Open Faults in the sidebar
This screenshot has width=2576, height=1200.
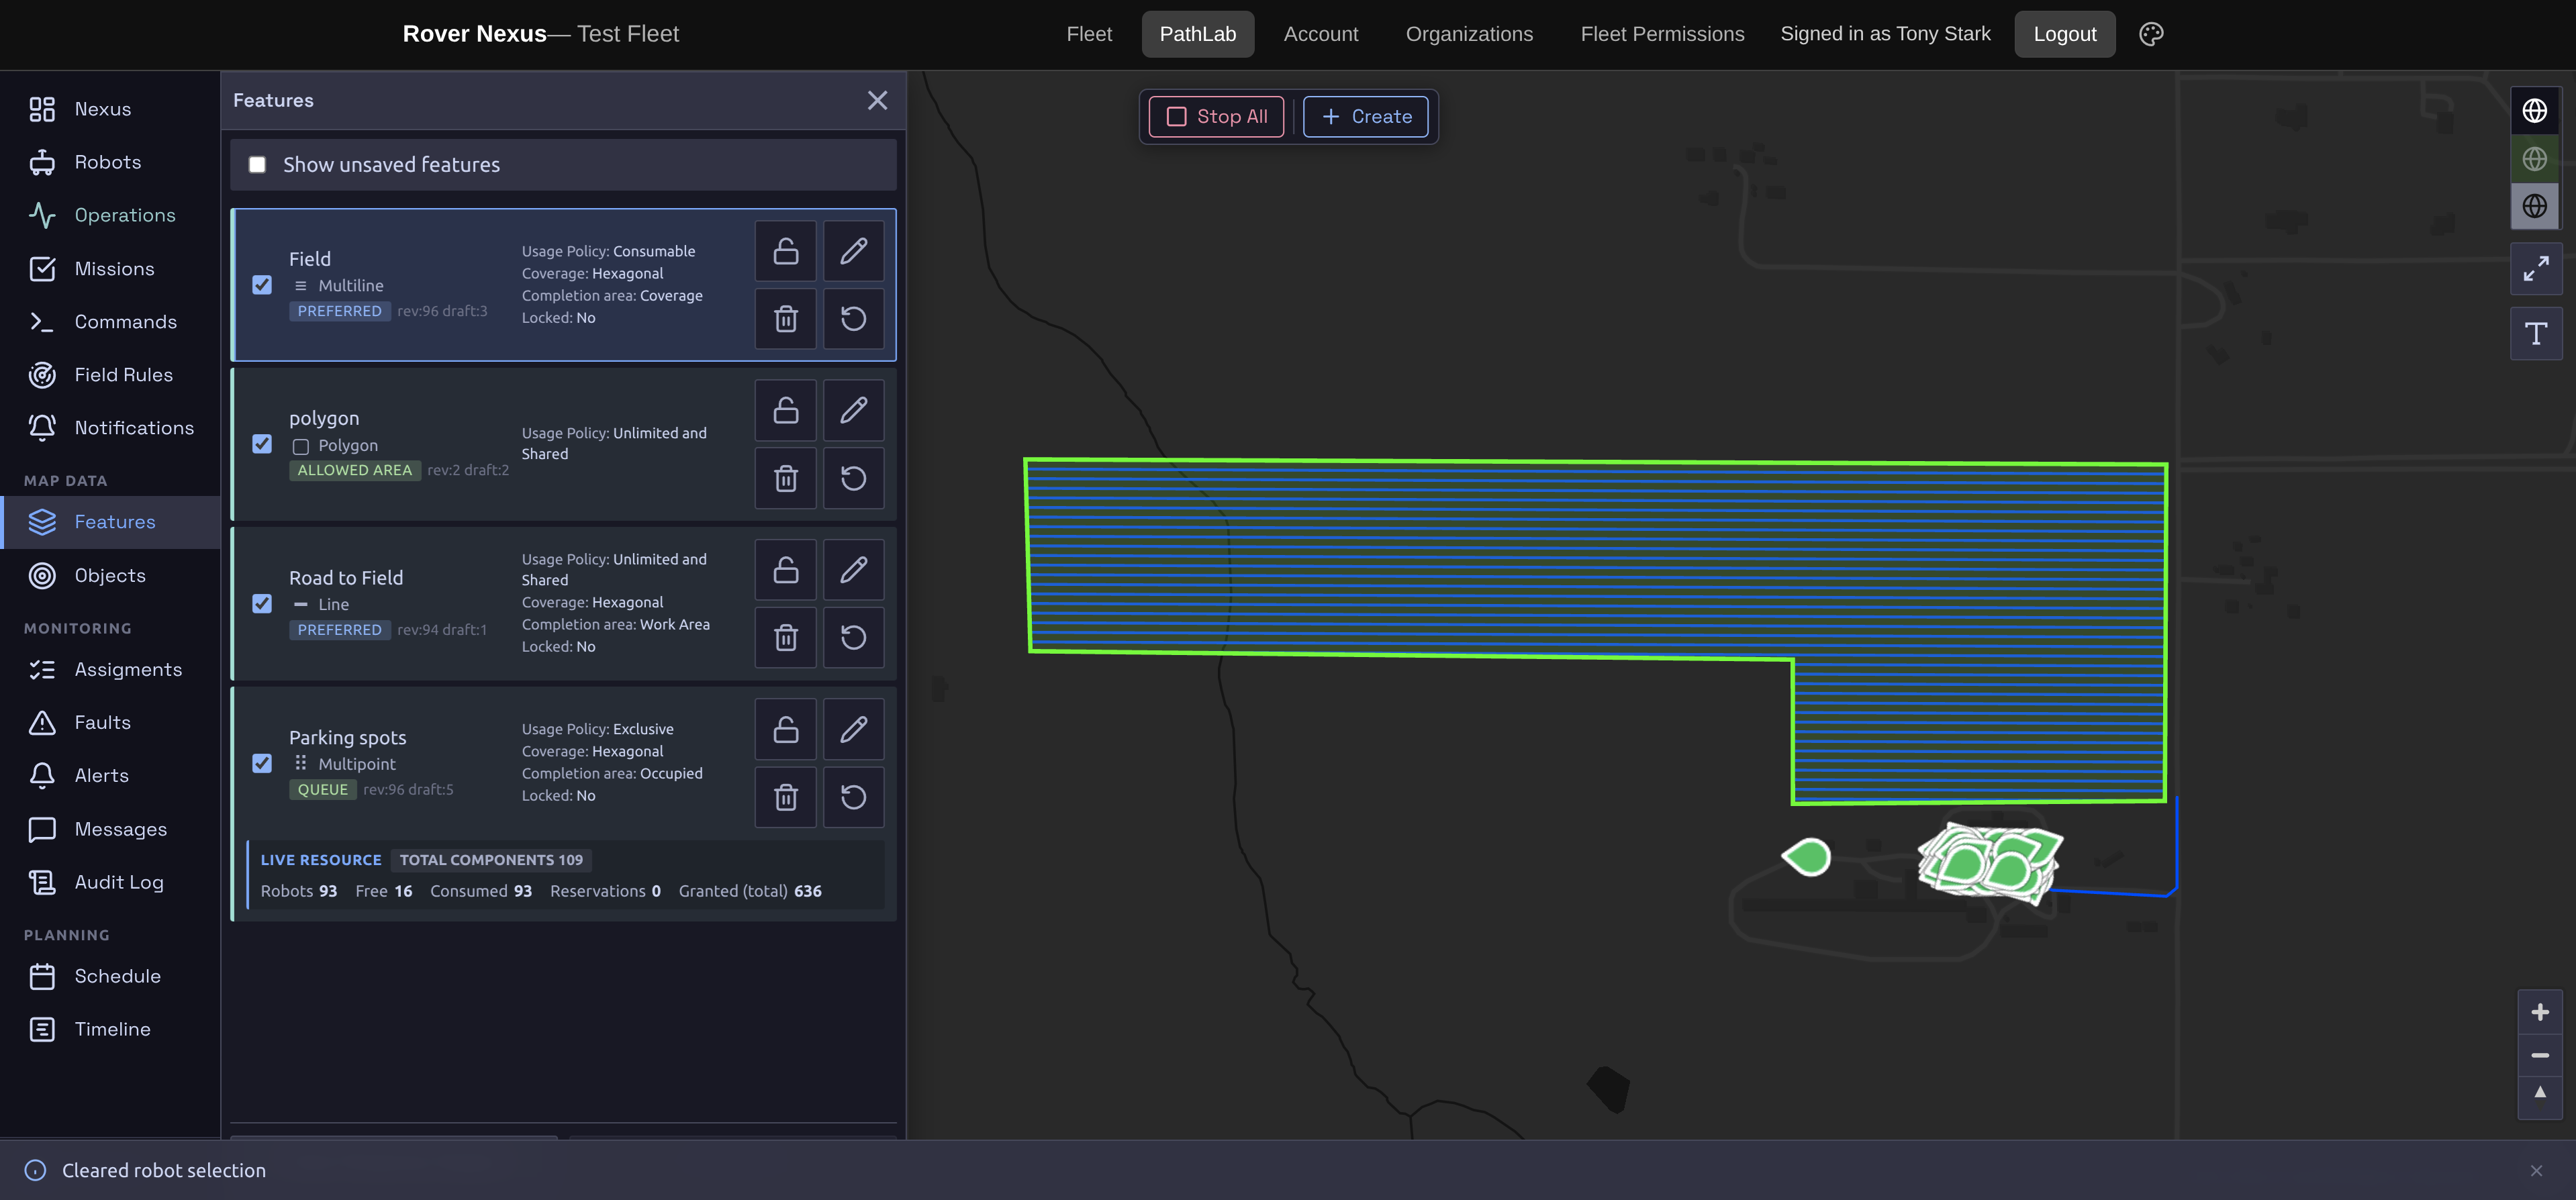(x=110, y=723)
